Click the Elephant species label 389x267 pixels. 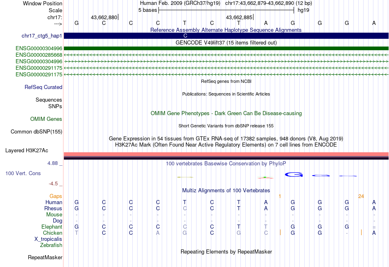click(52, 227)
